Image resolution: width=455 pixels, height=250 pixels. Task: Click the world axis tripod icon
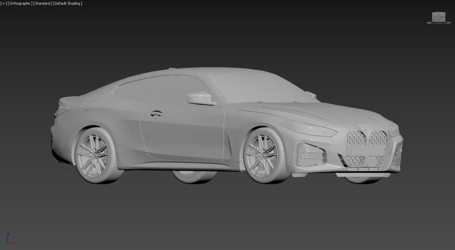8,240
